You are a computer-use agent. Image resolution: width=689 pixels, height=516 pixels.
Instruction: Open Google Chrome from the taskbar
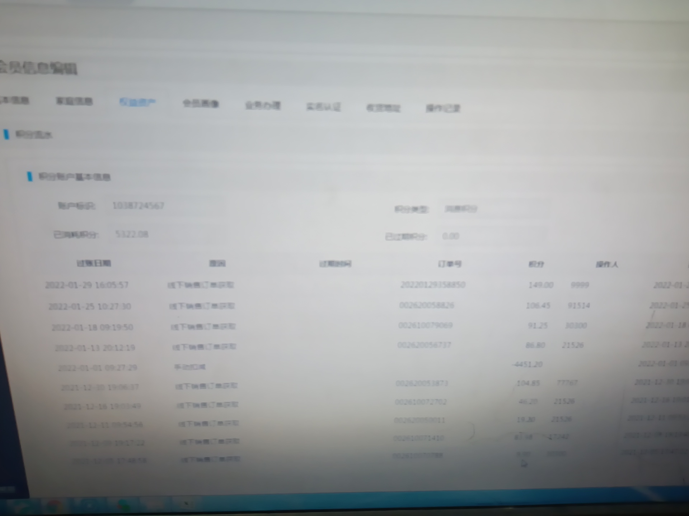coord(54,506)
